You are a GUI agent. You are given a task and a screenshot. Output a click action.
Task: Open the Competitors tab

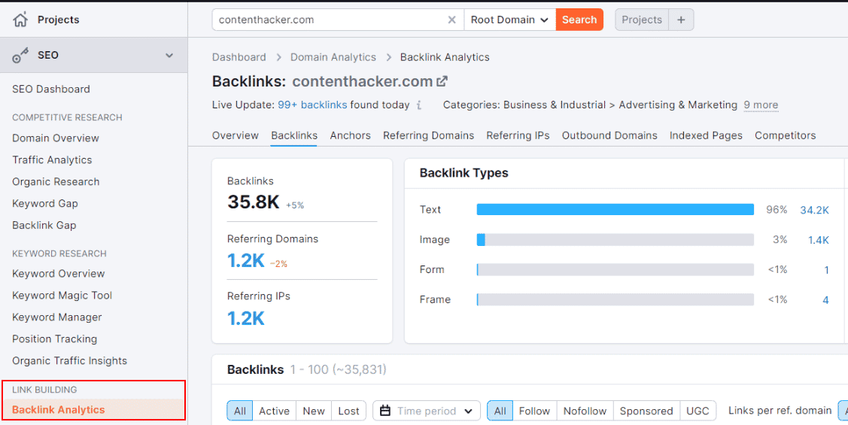tap(786, 135)
